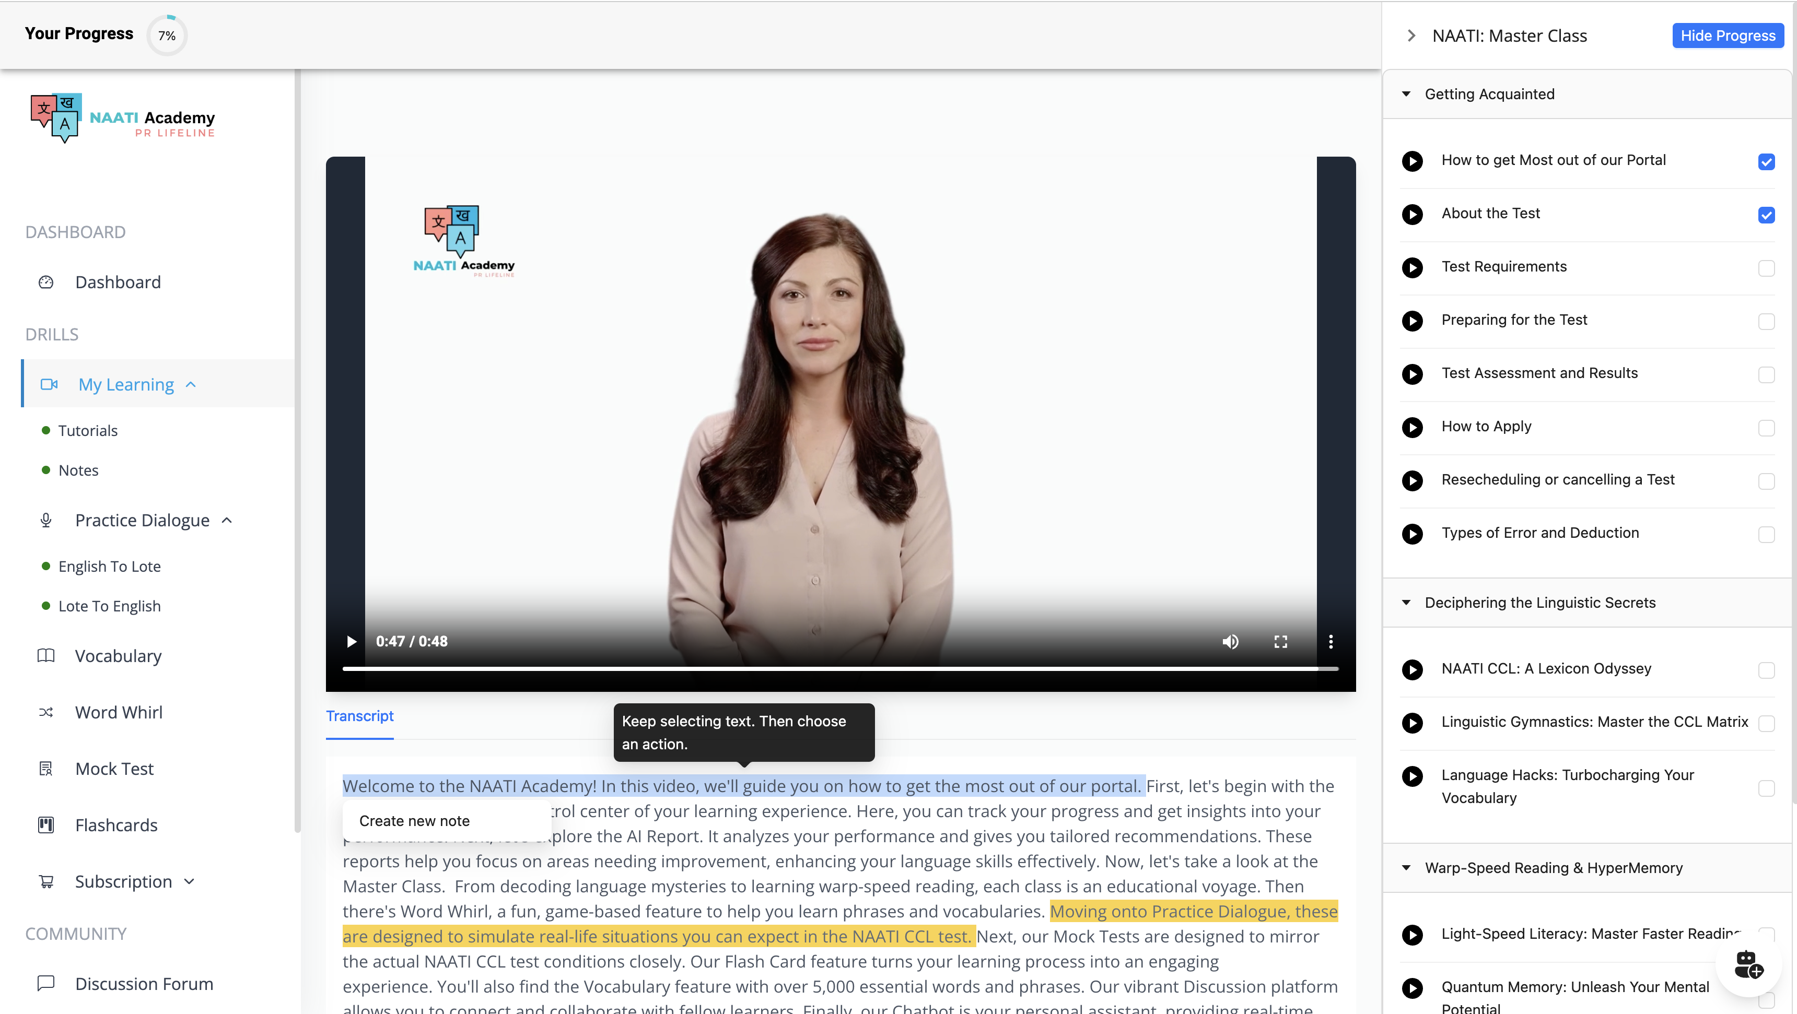Toggle the About the Test checkbox

pos(1766,214)
